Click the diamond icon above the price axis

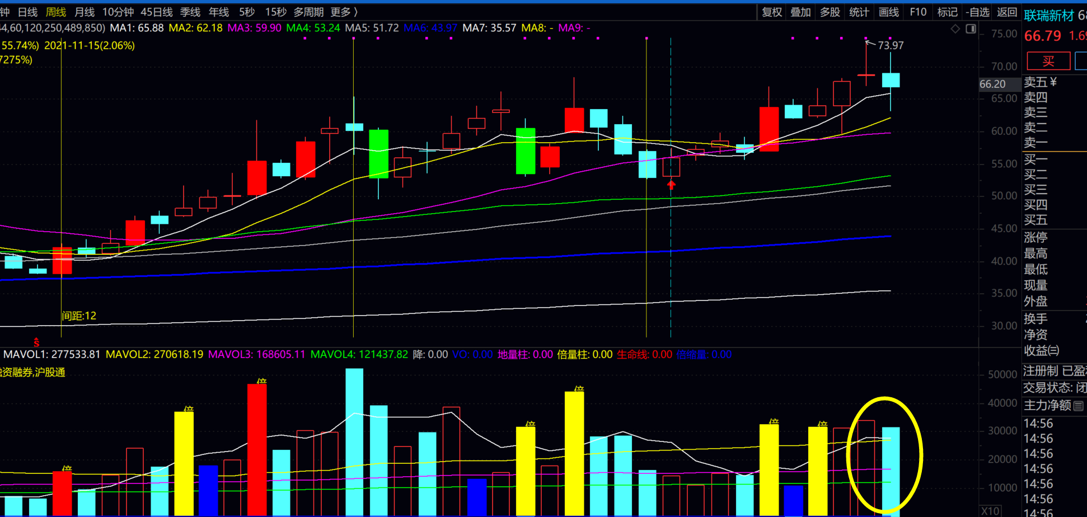[955, 29]
